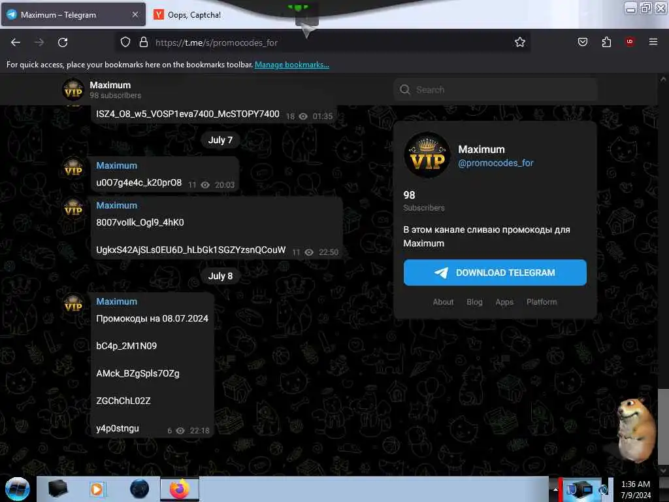Image resolution: width=669 pixels, height=502 pixels.
Task: Click the text Промокоды на 08.07.2024
Action: click(x=152, y=318)
